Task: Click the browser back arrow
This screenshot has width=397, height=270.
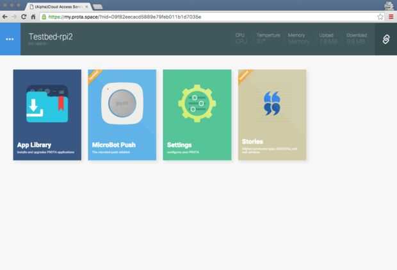Action: click(5, 17)
